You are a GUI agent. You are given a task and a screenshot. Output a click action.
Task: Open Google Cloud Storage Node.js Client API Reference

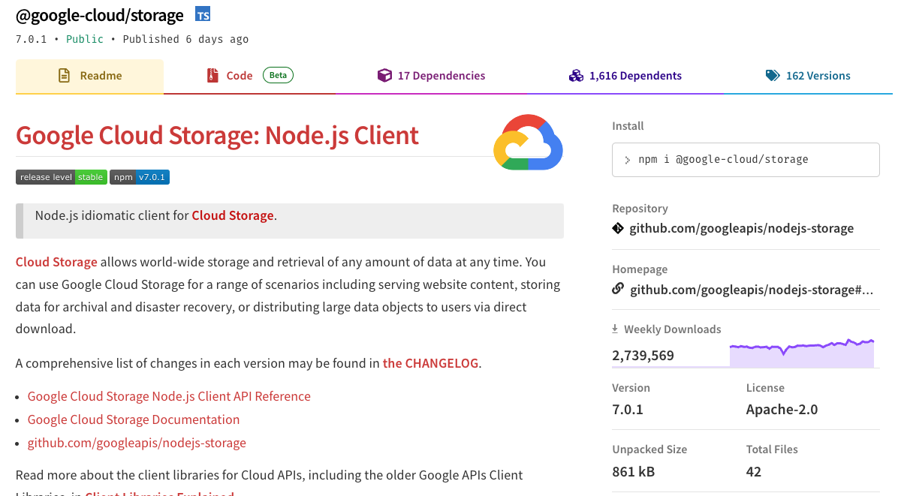pos(169,396)
